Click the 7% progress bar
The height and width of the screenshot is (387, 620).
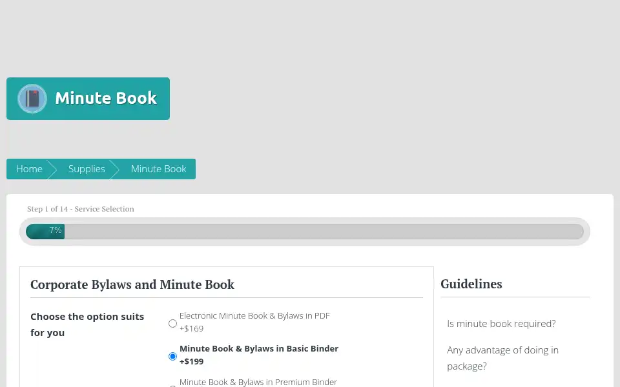(x=304, y=232)
